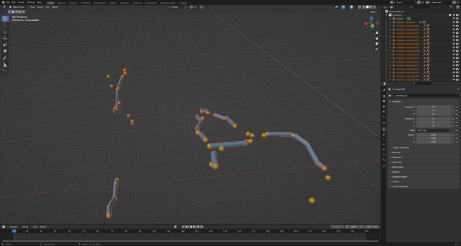This screenshot has width=461, height=246.
Task: Open the Object Mode dropdown
Action: click(19, 7)
